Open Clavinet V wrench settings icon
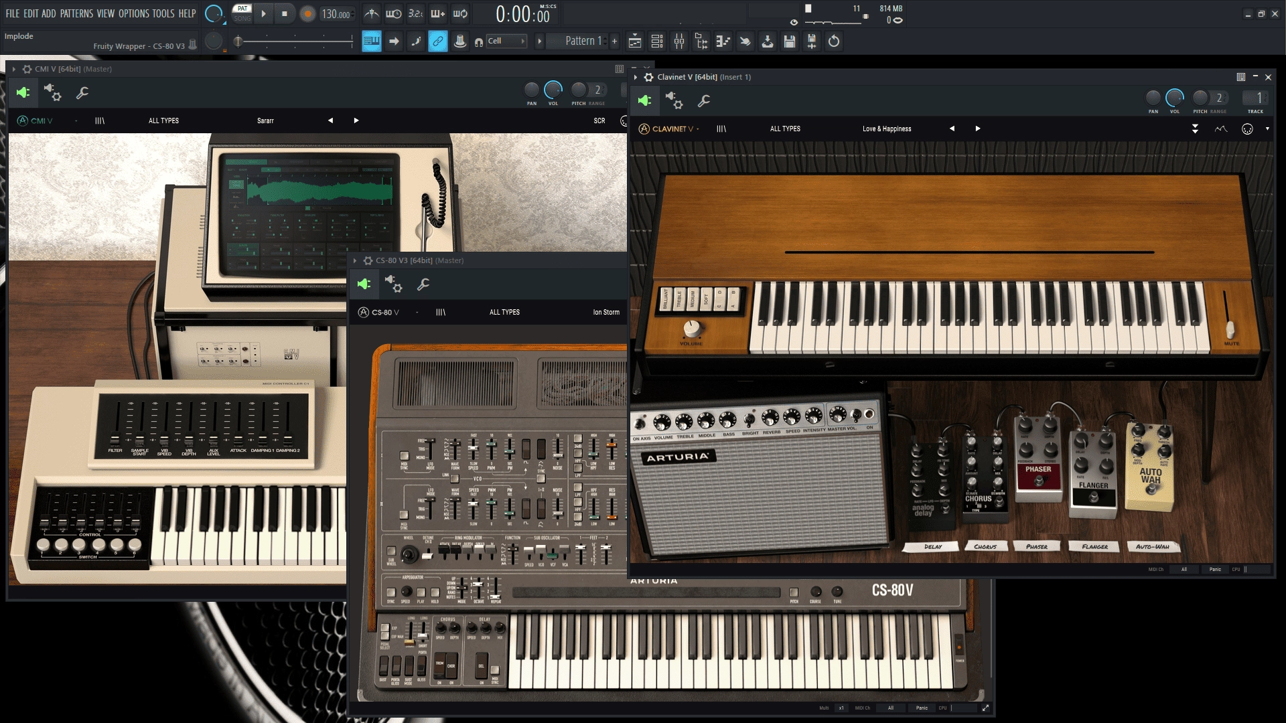Viewport: 1286px width, 723px height. coord(704,101)
